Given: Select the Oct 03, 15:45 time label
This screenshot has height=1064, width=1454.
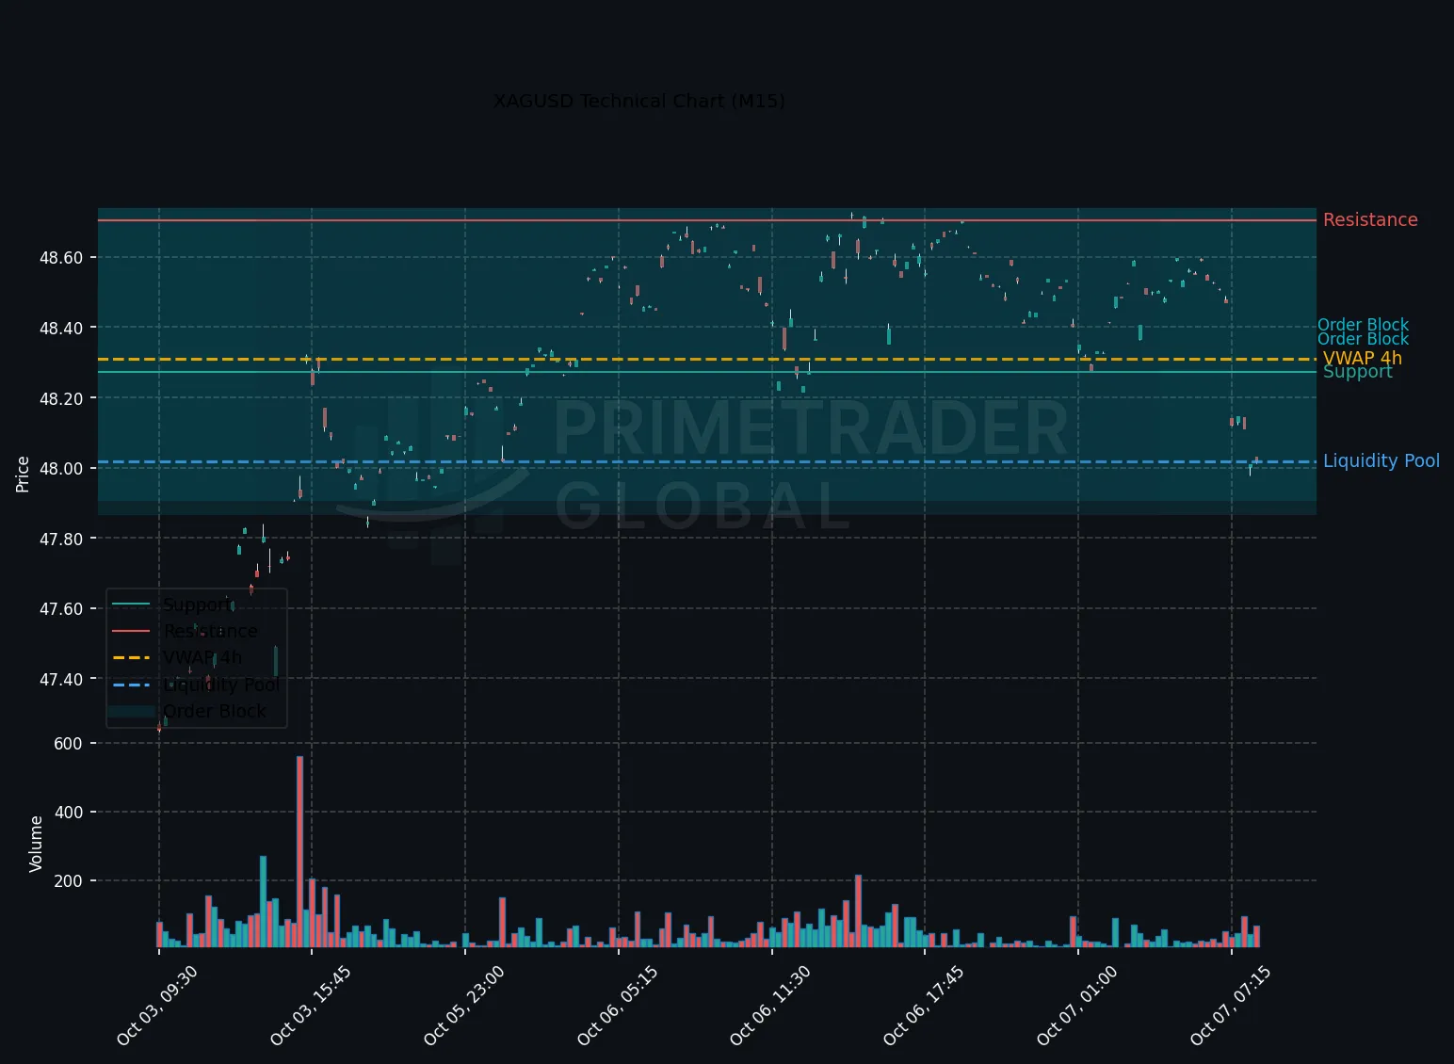Looking at the screenshot, I should pos(310,1006).
